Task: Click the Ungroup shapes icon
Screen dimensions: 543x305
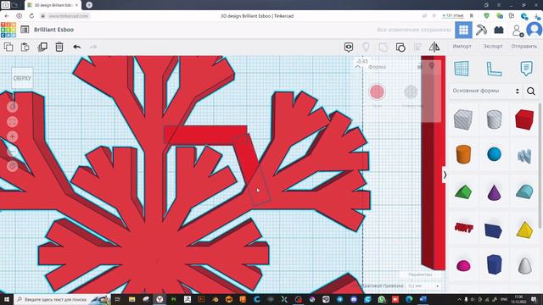Action: [x=400, y=47]
